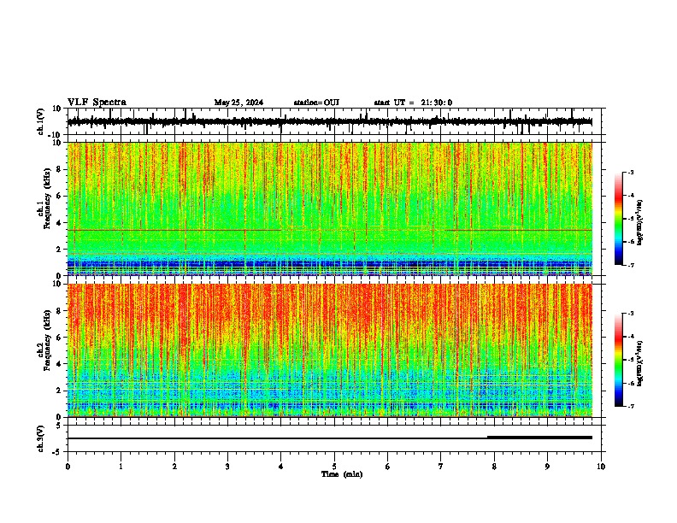Click time axis tick label "9"
The height and width of the screenshot is (523, 677).
point(547,467)
